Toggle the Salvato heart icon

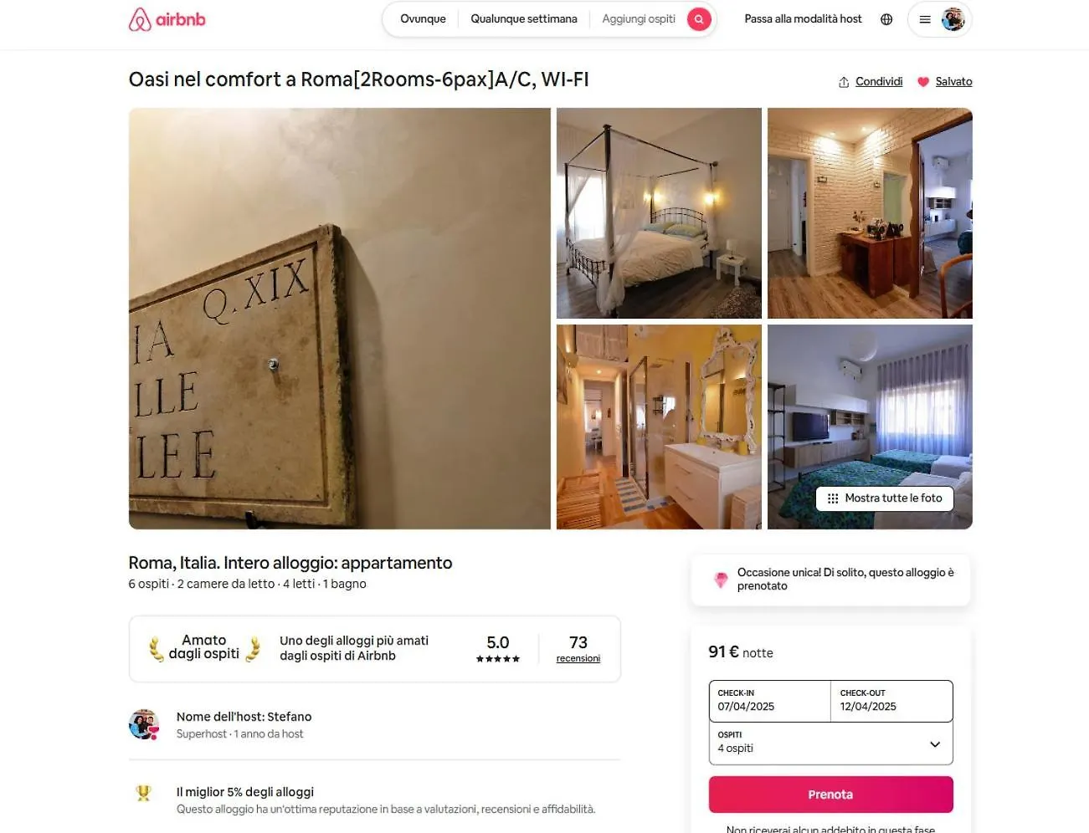(923, 82)
